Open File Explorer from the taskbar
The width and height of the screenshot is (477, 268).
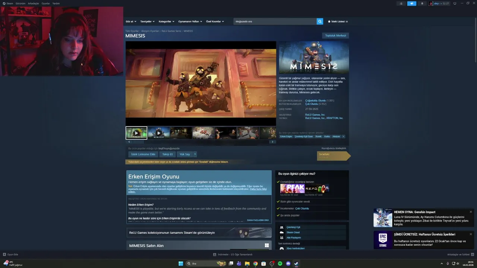click(x=247, y=264)
